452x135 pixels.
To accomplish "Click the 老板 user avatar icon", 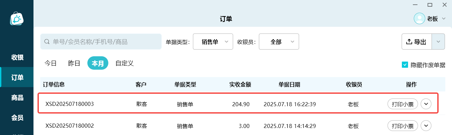I will (420, 19).
